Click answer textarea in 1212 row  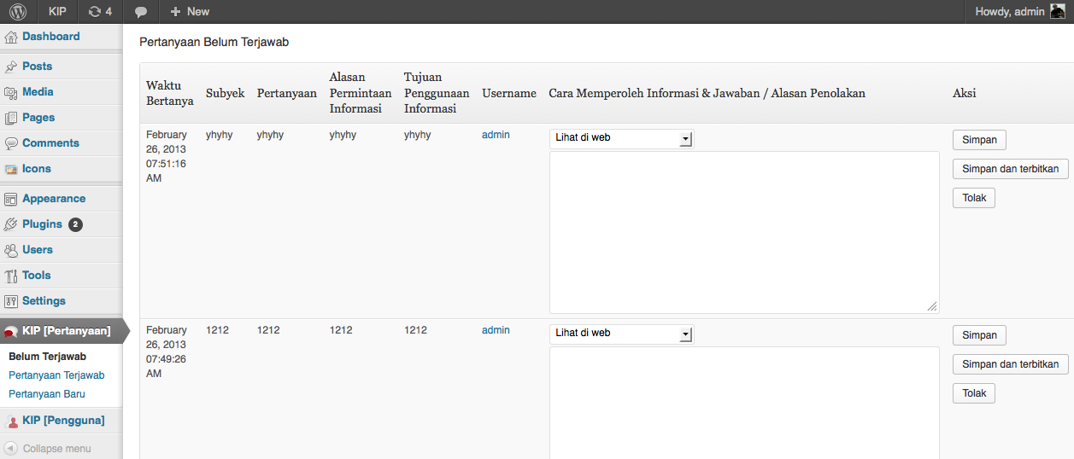coord(744,403)
